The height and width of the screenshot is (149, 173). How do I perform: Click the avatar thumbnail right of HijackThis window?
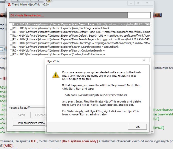point(158,15)
